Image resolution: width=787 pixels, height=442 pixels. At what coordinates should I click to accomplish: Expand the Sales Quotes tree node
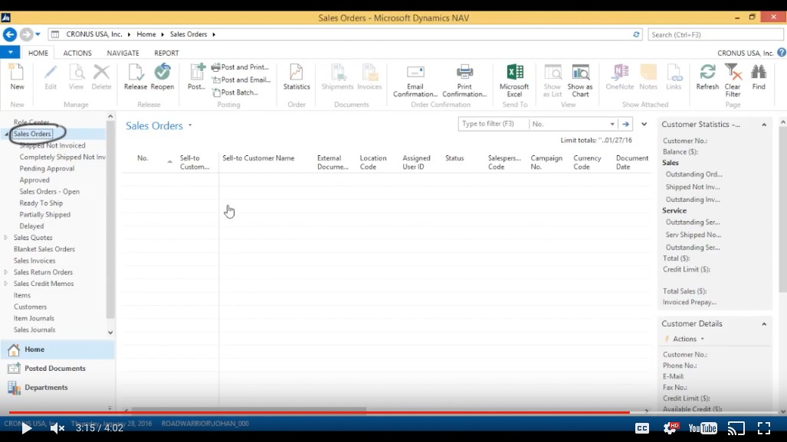[x=6, y=238]
